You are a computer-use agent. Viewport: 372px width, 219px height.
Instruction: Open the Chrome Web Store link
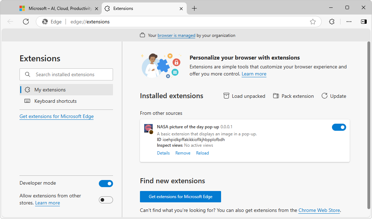[319, 210]
